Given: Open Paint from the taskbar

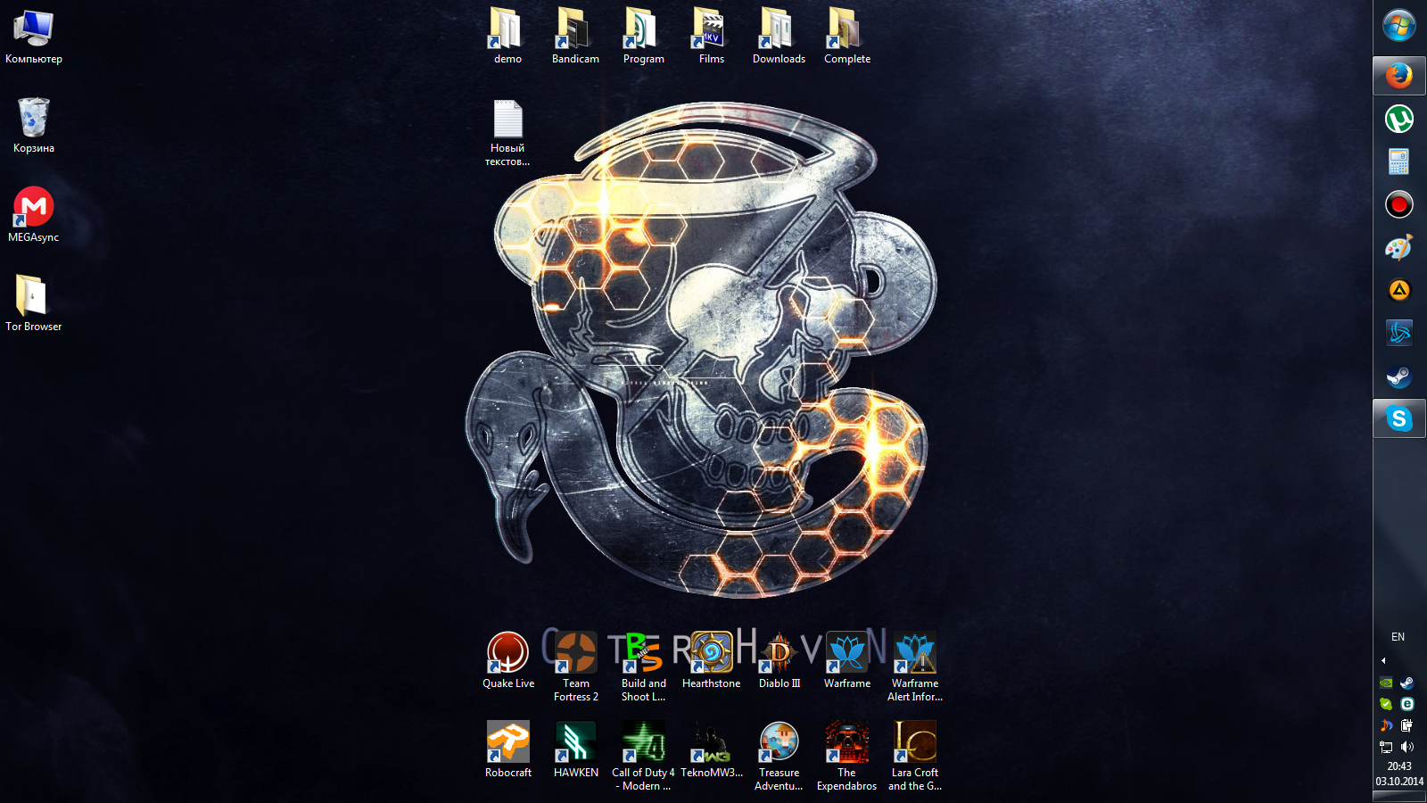Looking at the screenshot, I should (1399, 247).
